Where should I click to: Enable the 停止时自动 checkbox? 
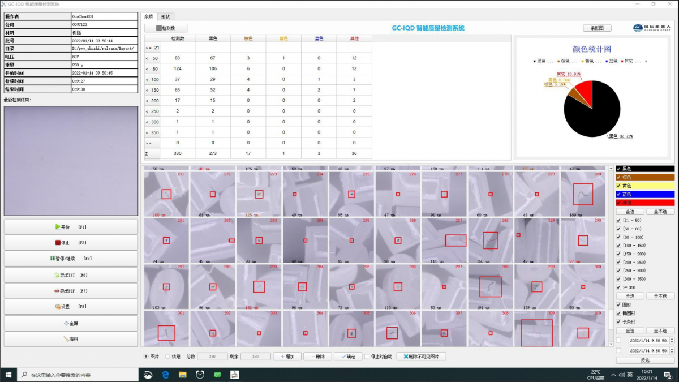click(x=367, y=357)
